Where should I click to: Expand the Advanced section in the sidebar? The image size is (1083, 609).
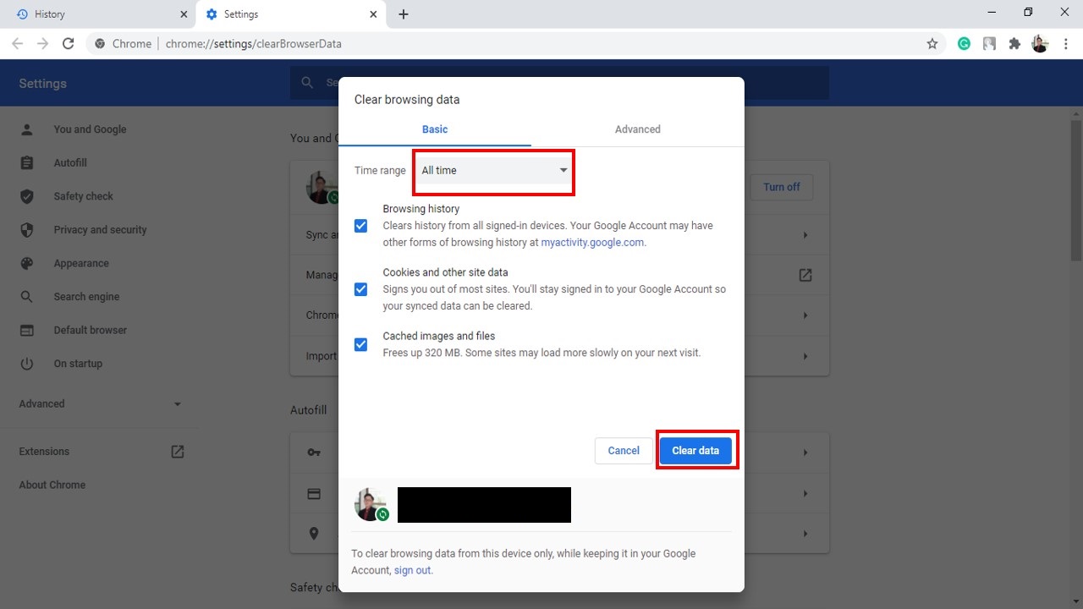[100, 403]
